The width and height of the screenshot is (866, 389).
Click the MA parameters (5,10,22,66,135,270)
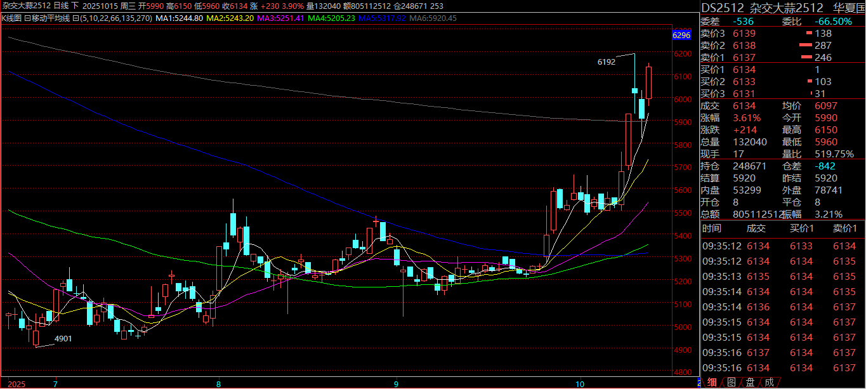(x=113, y=18)
